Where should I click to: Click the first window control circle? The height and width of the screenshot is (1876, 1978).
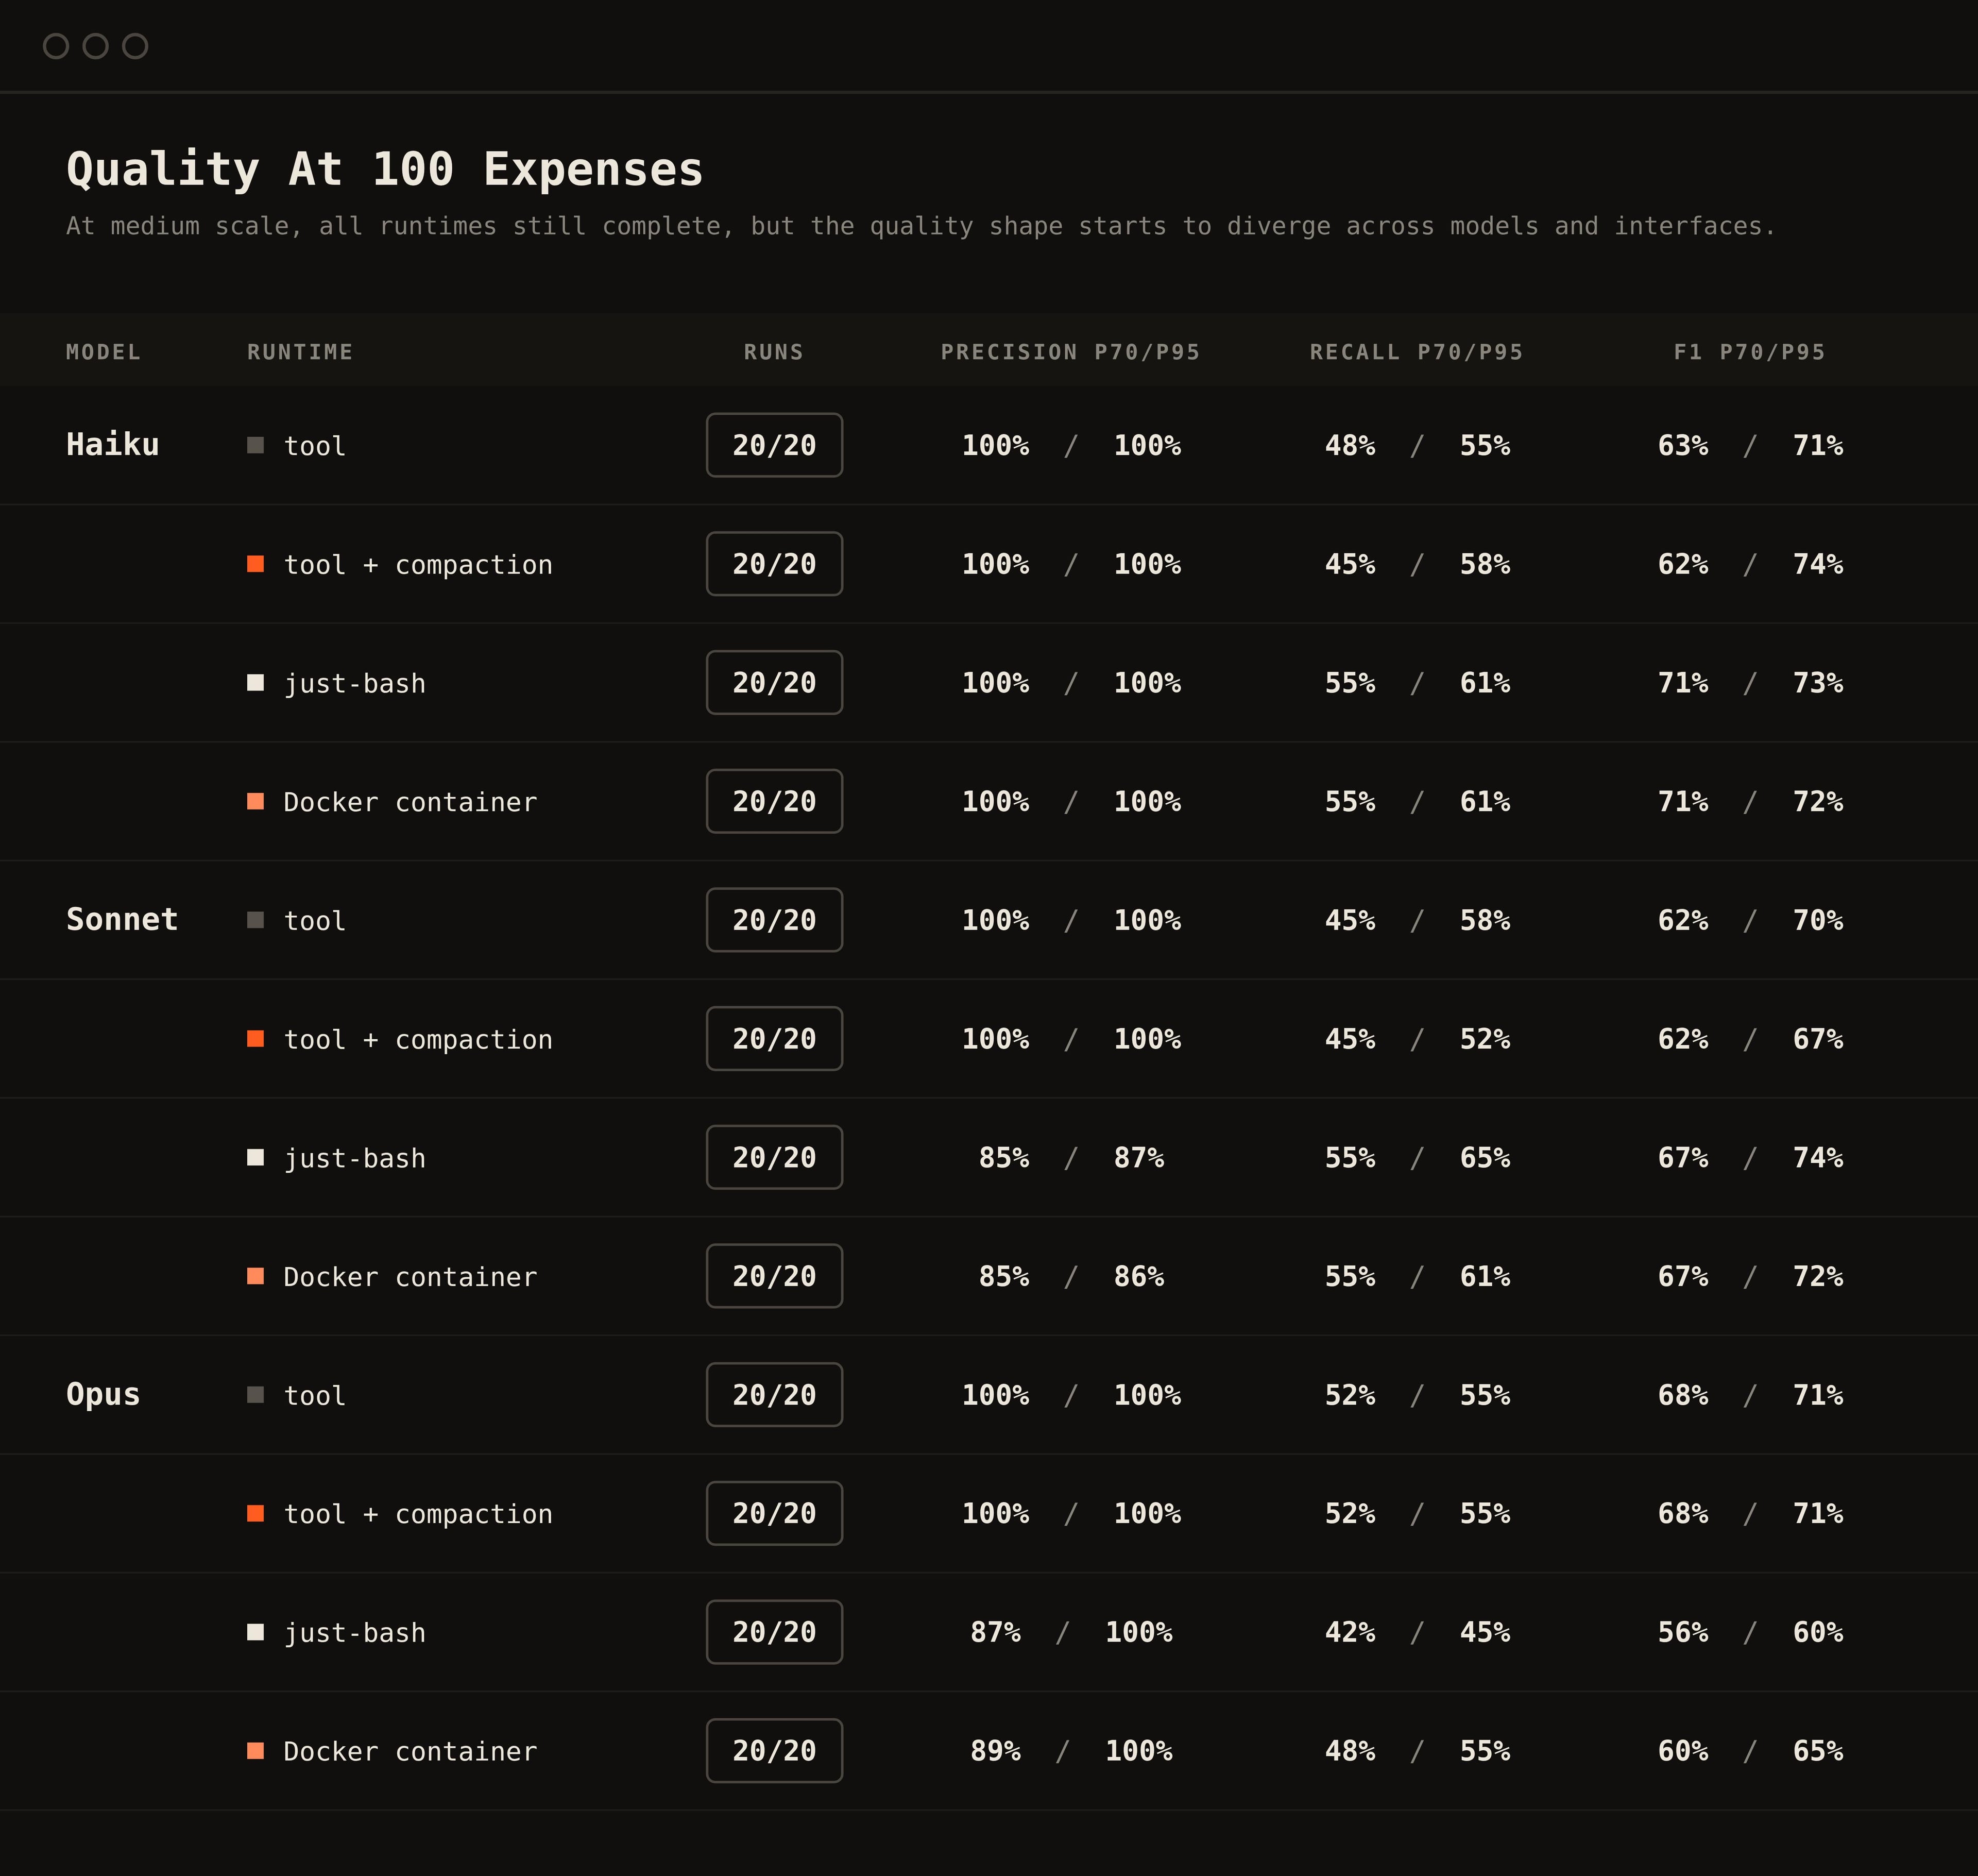(x=56, y=46)
